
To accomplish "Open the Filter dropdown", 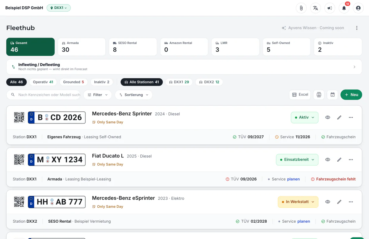I will 98,95.
